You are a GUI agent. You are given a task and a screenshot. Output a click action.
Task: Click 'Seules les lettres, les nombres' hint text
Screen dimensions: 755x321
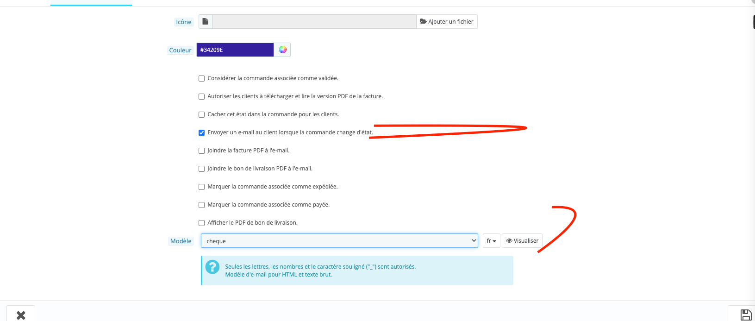tap(320, 267)
